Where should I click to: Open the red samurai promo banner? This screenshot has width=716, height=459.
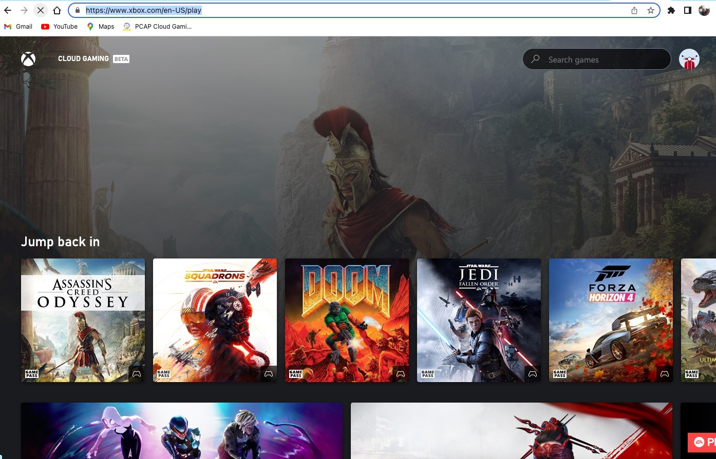(512, 431)
